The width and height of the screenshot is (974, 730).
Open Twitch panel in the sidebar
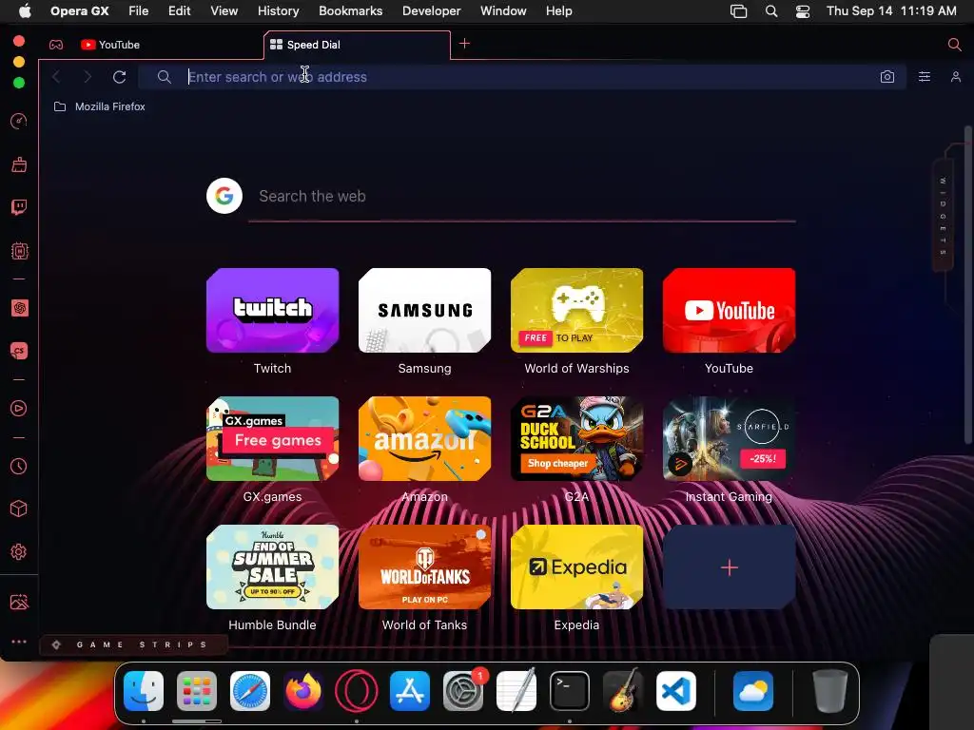click(19, 206)
